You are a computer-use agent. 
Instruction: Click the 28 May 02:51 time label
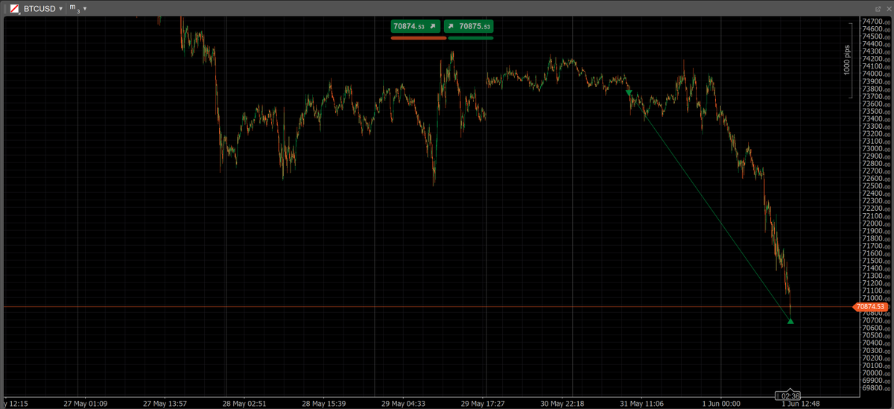coord(245,404)
